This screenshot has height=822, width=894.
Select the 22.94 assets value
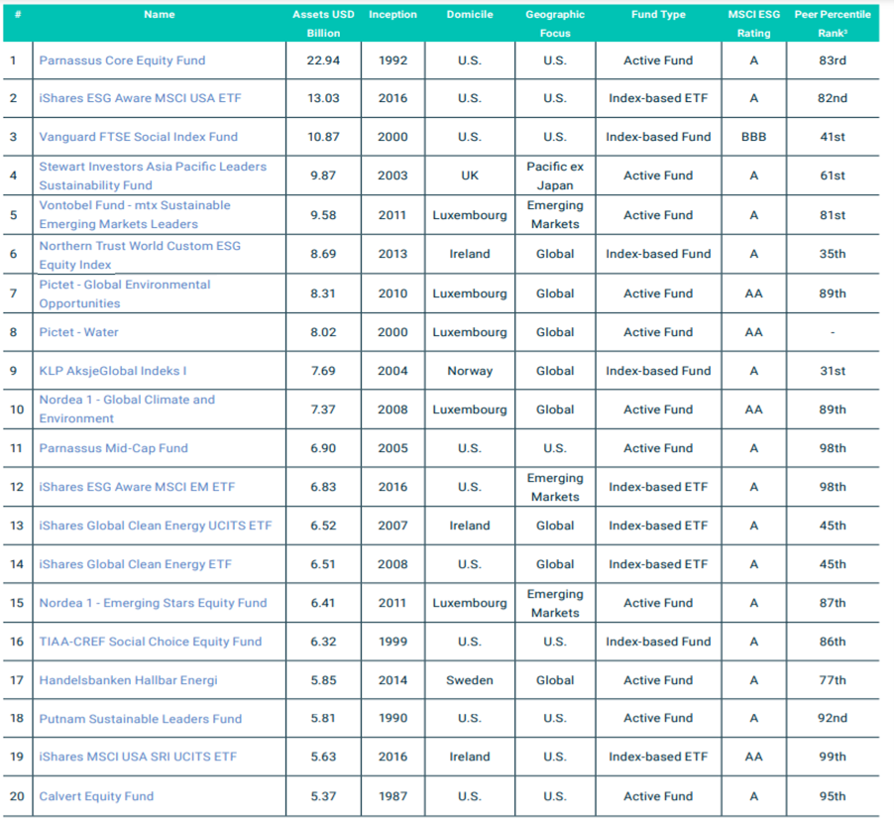point(323,60)
